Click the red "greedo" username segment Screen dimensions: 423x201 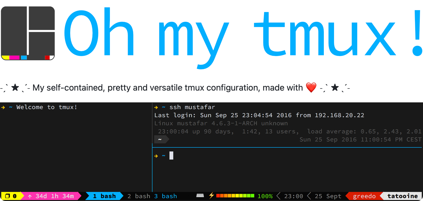(x=364, y=196)
